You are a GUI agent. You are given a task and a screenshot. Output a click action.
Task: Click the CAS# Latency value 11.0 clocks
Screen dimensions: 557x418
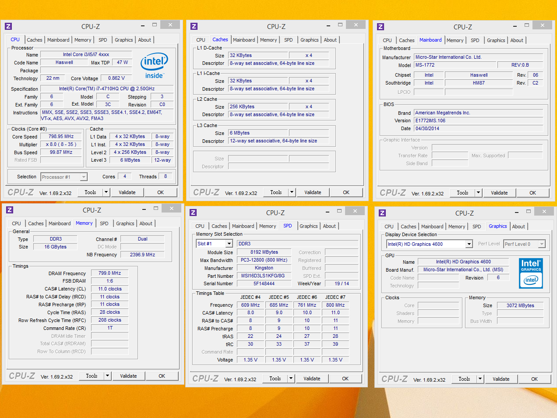[109, 289]
